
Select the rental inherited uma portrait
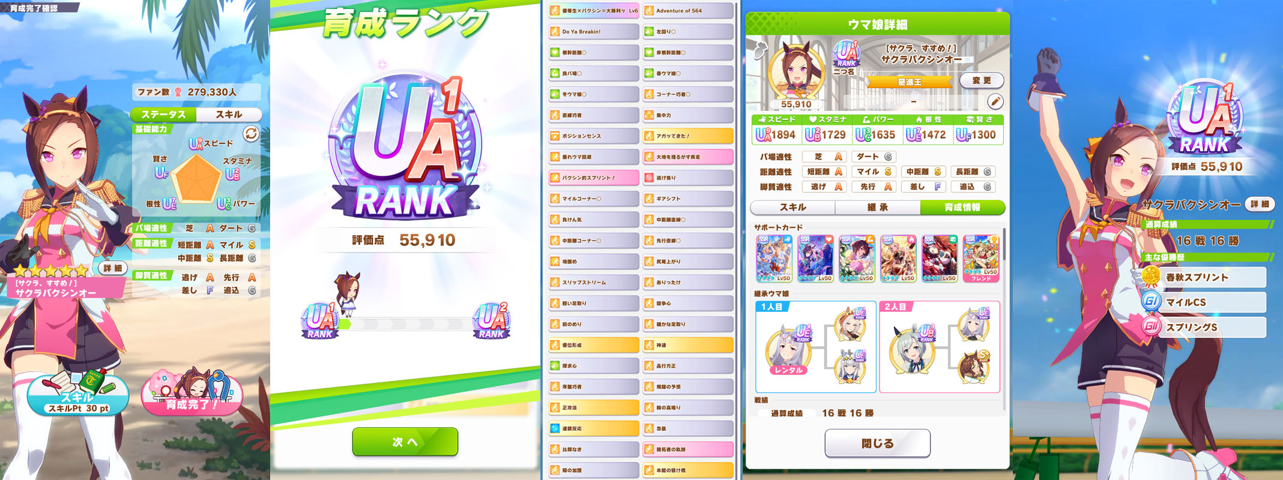coord(788,351)
